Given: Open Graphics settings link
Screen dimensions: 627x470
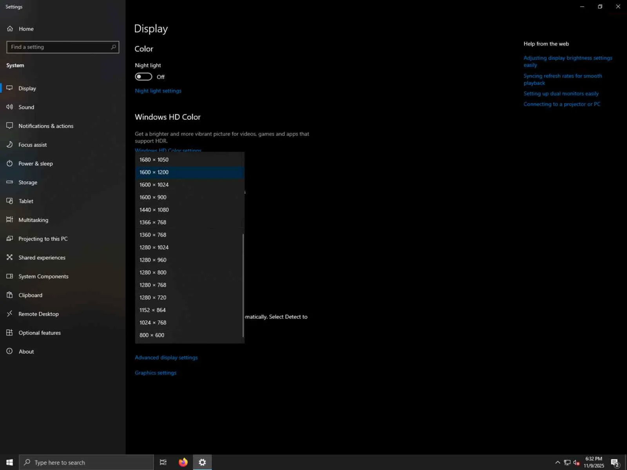Looking at the screenshot, I should [156, 373].
